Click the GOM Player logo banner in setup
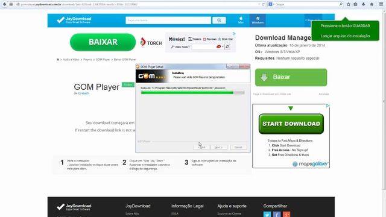Image resolution: width=386 pixels, height=217 pixels. click(x=152, y=77)
